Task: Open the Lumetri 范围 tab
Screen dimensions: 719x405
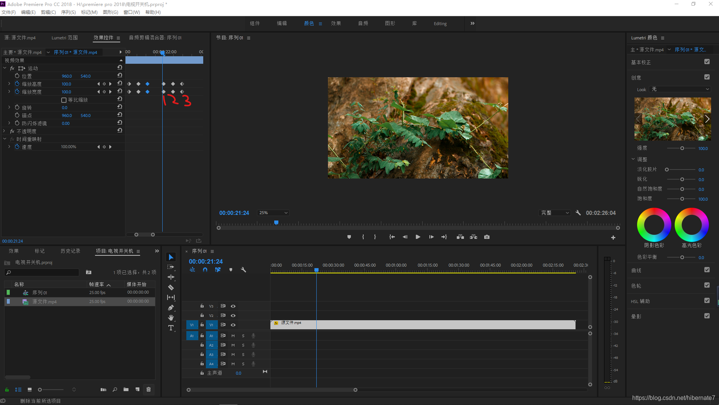Action: pos(65,37)
